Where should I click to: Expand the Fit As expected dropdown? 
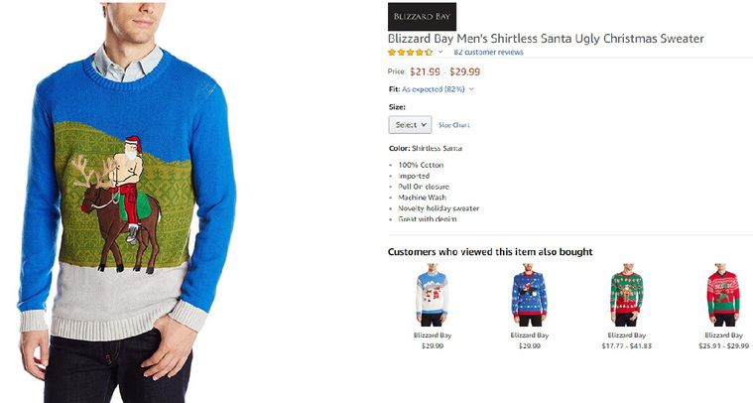point(471,89)
